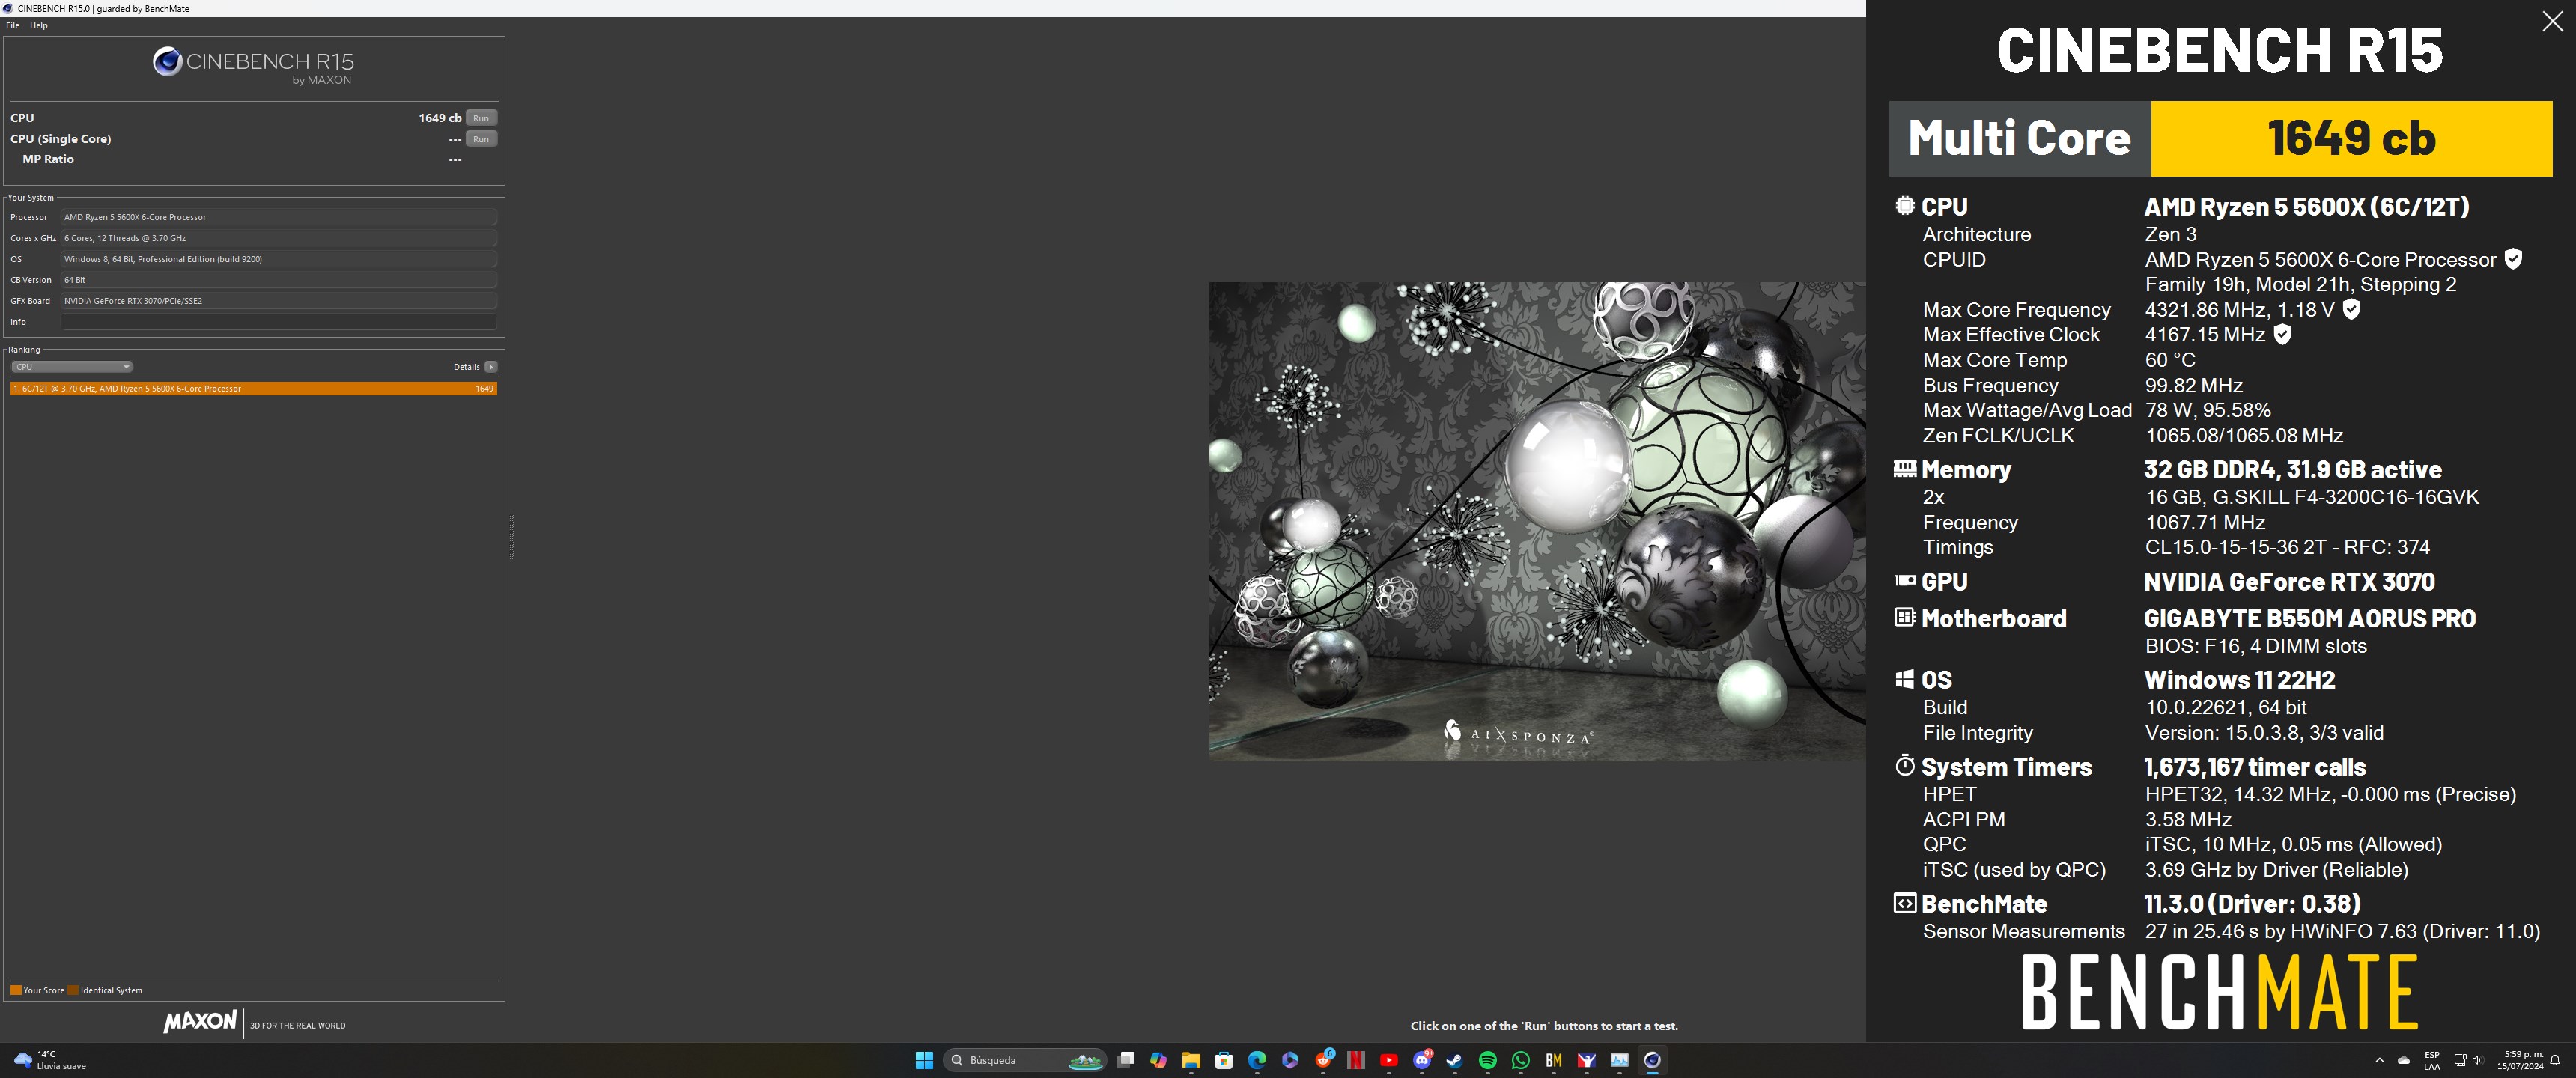Image resolution: width=2576 pixels, height=1078 pixels.
Task: Click the Motherboard icon
Action: [x=1904, y=617]
